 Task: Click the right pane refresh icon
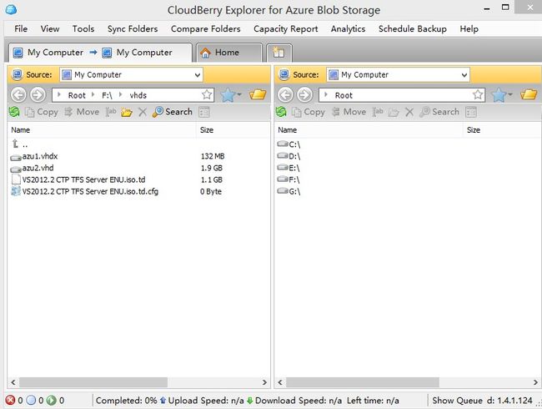coord(281,112)
